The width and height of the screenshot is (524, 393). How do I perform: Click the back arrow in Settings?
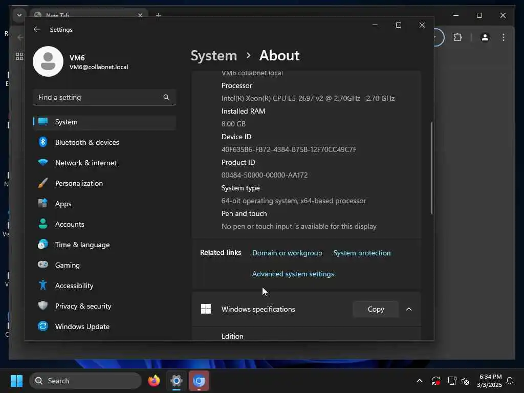pos(37,29)
